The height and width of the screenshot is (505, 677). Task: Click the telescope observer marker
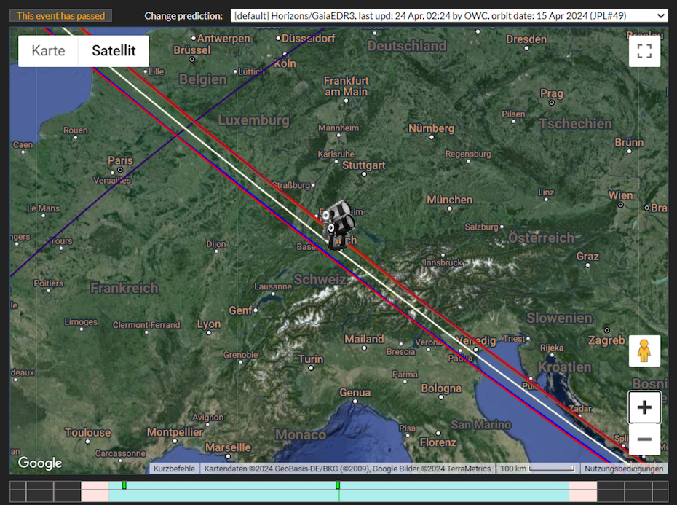click(x=336, y=225)
